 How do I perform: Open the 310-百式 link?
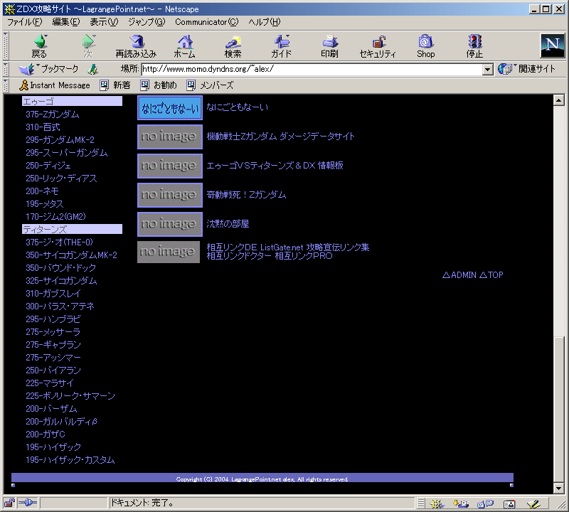(43, 127)
